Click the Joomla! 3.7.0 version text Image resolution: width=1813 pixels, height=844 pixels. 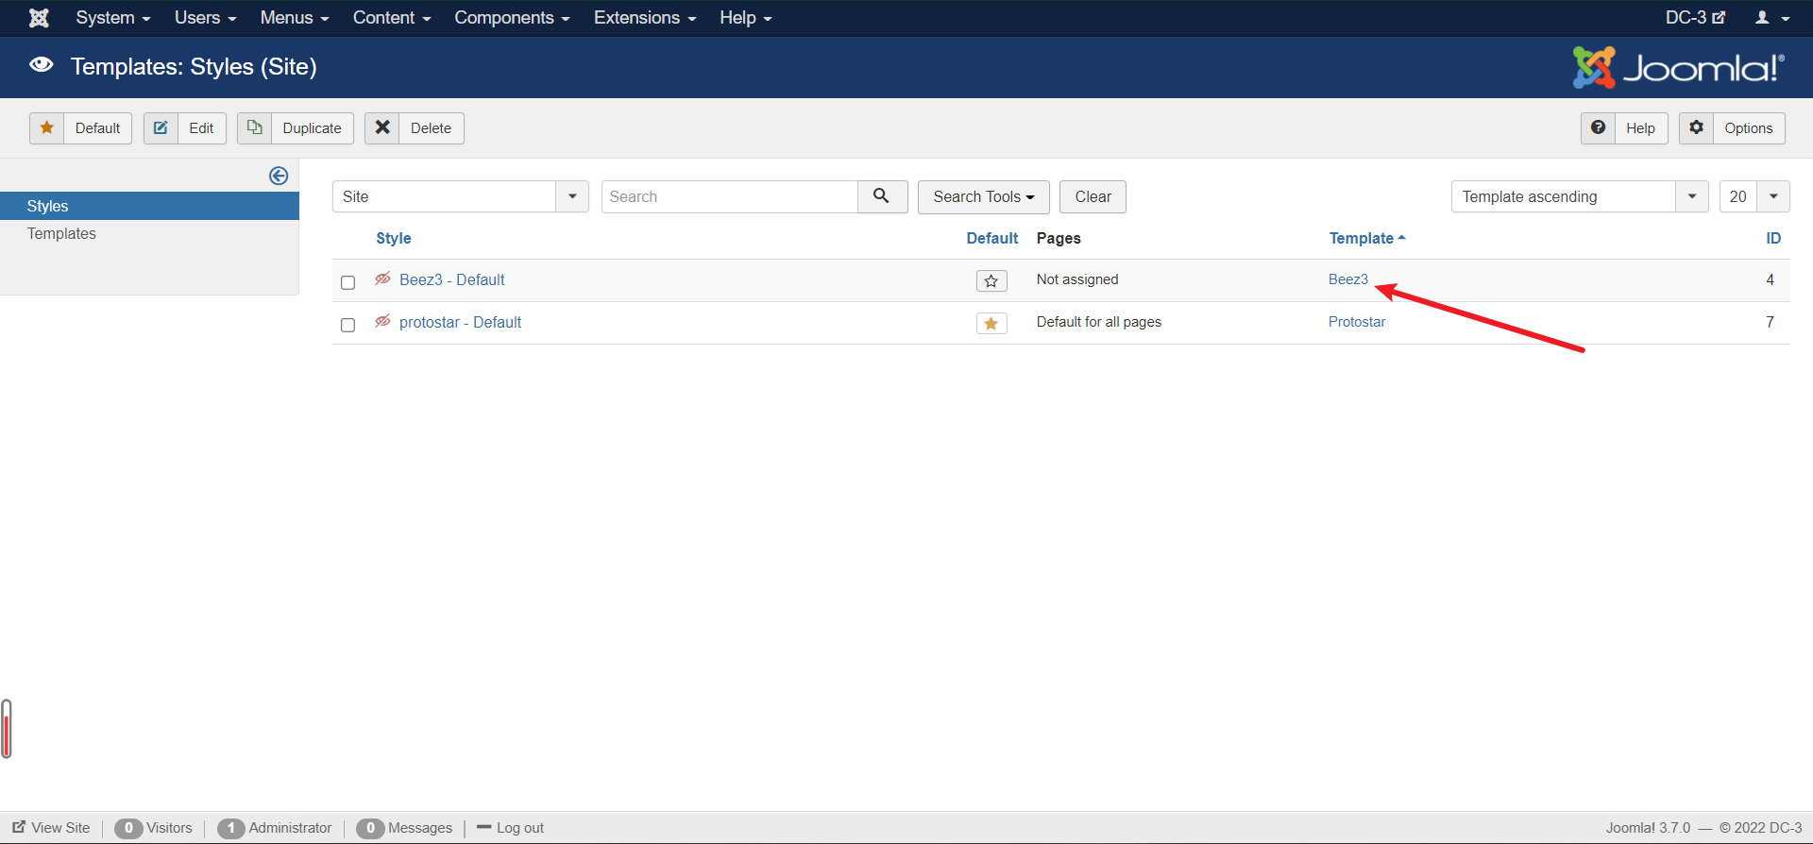coord(1648,828)
